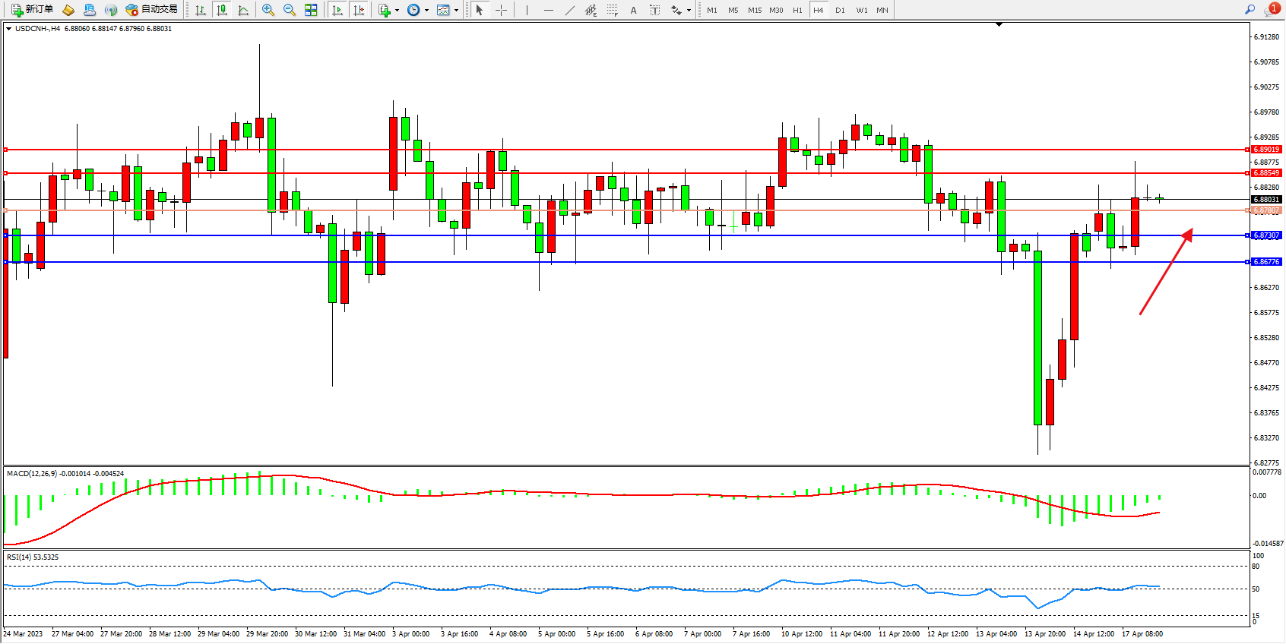
Task: Switch to the D1 timeframe
Action: (x=840, y=10)
